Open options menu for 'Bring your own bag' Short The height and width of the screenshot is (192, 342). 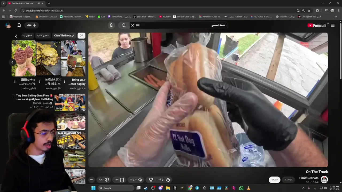(64, 81)
